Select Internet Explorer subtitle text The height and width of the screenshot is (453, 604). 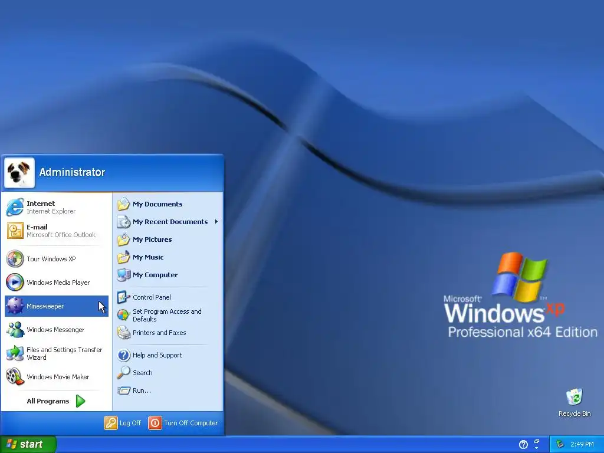51,211
